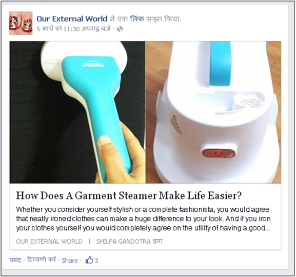296x277 pixels.
Task: Open the white steamer base photo
Action: (x=213, y=112)
